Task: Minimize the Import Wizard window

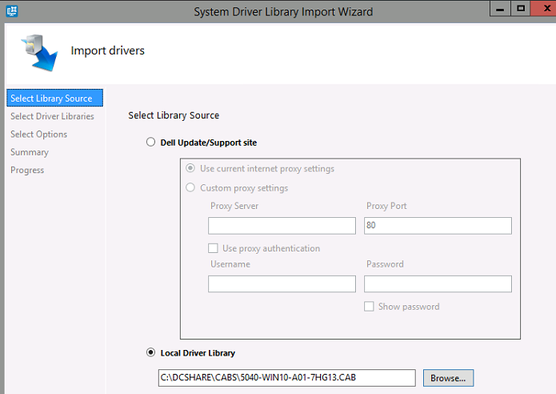Action: 500,9
